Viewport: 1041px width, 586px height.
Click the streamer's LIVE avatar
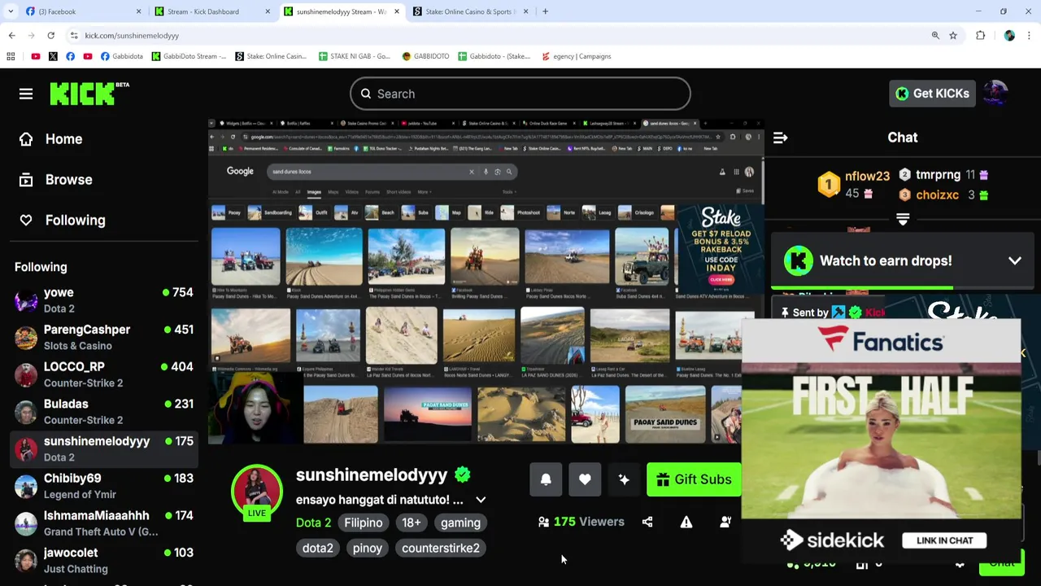[257, 491]
